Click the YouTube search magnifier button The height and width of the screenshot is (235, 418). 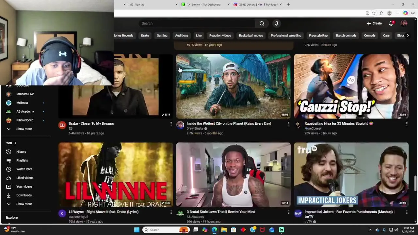262,23
